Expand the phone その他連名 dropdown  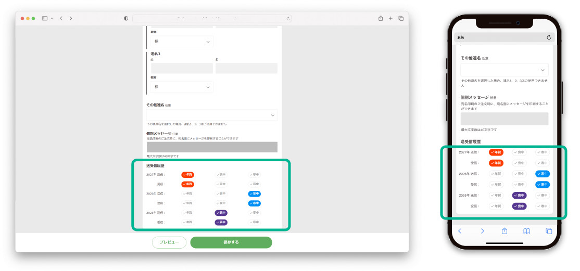[504, 70]
